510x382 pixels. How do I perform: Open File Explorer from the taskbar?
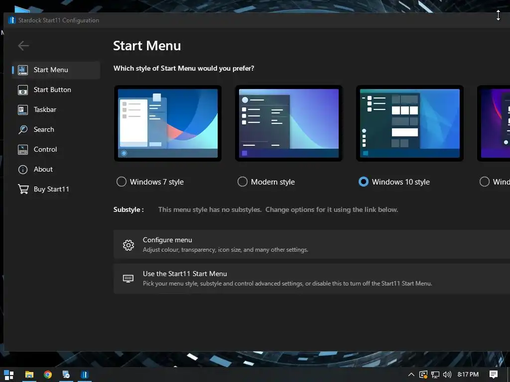tap(29, 375)
